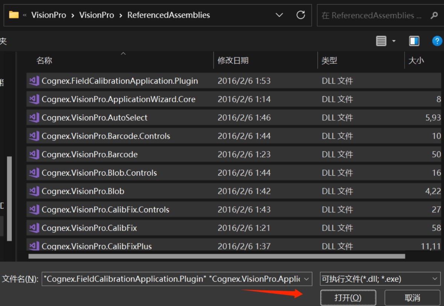The width and height of the screenshot is (444, 306).
Task: Open the 可执行文件(*.dll; *.exe) filter dropdown
Action: click(x=380, y=279)
